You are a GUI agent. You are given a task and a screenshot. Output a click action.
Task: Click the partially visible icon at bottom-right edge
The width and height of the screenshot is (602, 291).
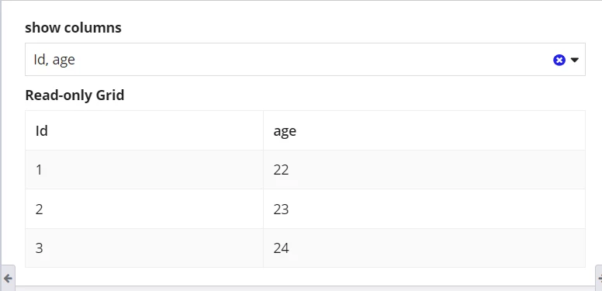[600, 279]
